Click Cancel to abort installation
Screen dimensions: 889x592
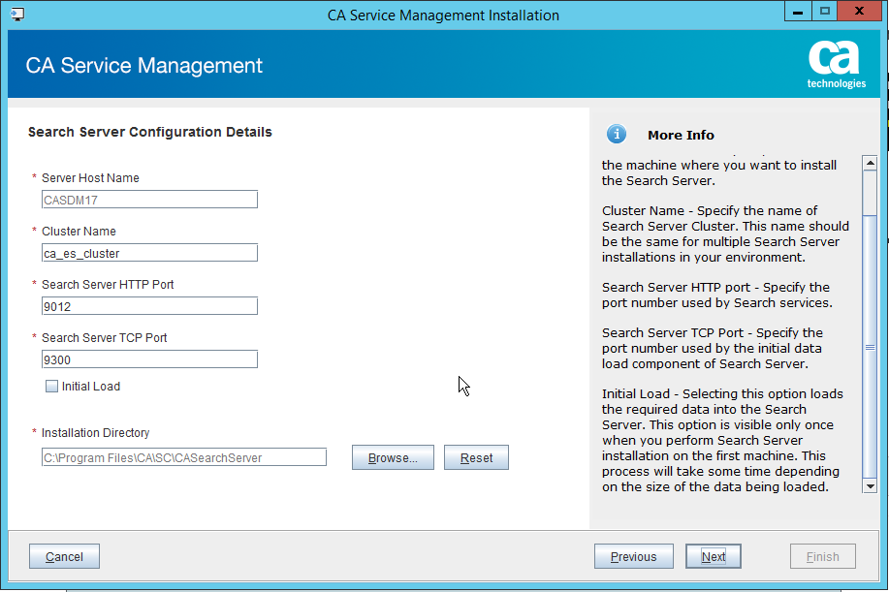[x=64, y=557]
